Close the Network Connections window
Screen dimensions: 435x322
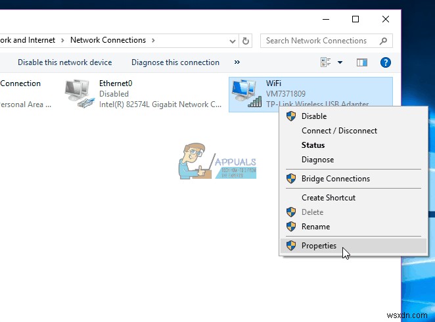pos(386,19)
